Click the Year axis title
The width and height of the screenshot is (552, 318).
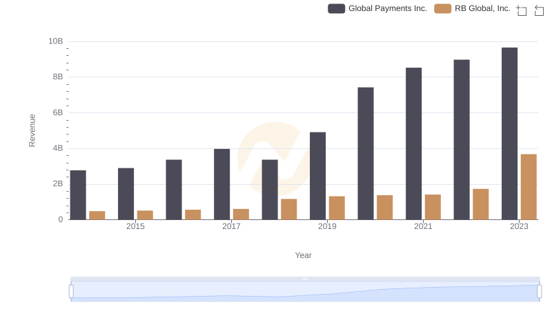tap(303, 255)
